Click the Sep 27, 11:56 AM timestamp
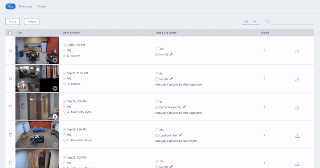This screenshot has height=168, width=320. (78, 73)
